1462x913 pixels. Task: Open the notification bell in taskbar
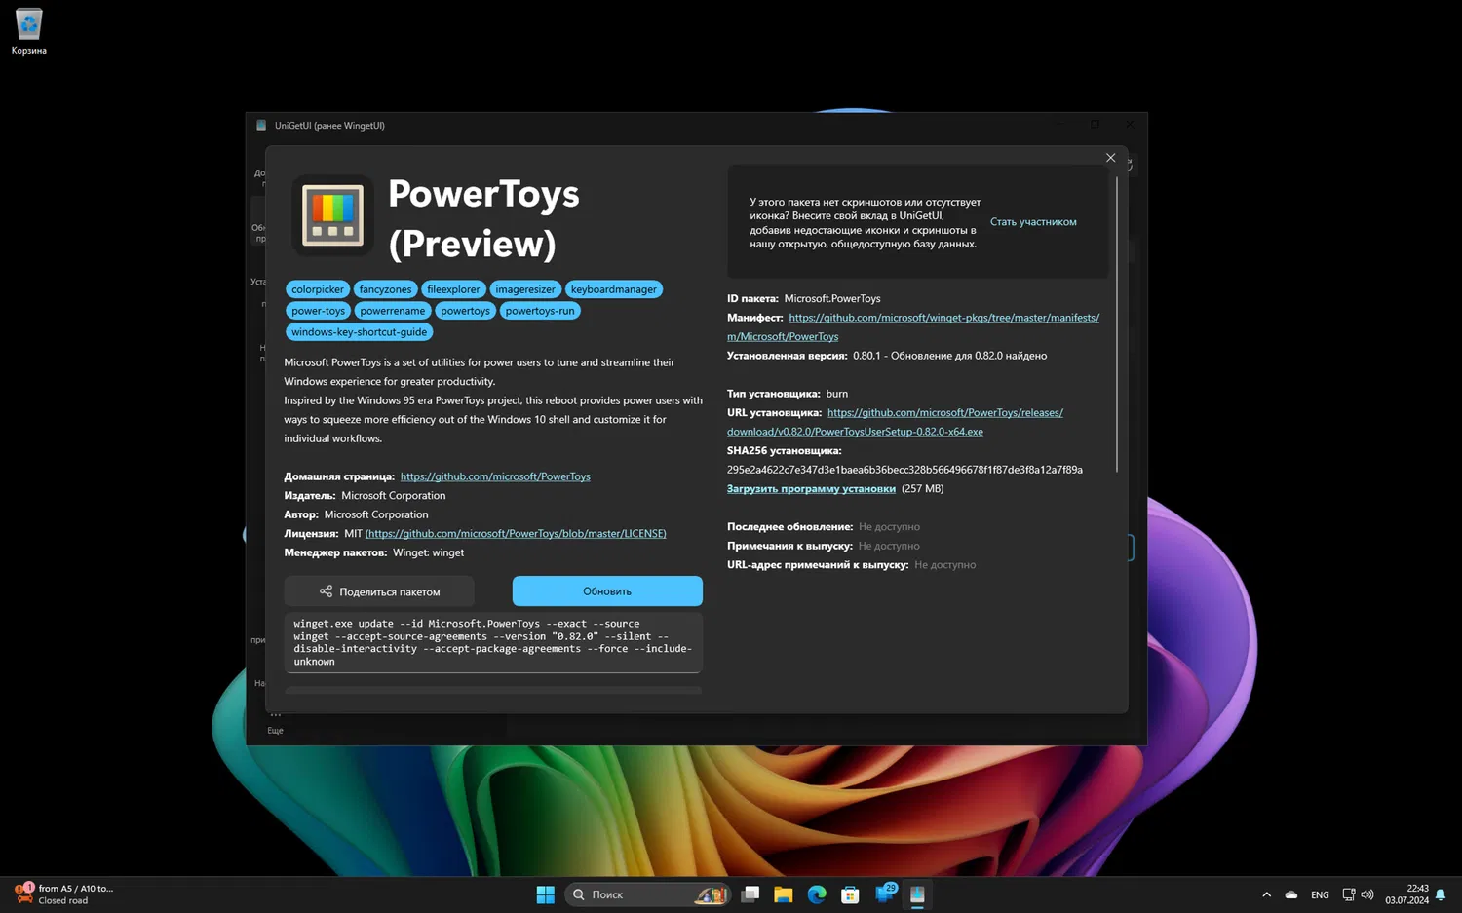1441,894
